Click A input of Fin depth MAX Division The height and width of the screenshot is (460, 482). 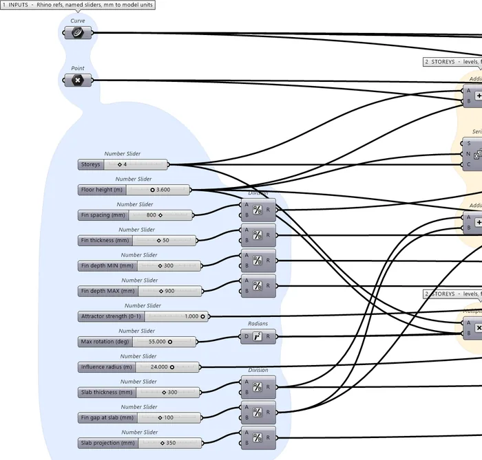click(x=247, y=281)
